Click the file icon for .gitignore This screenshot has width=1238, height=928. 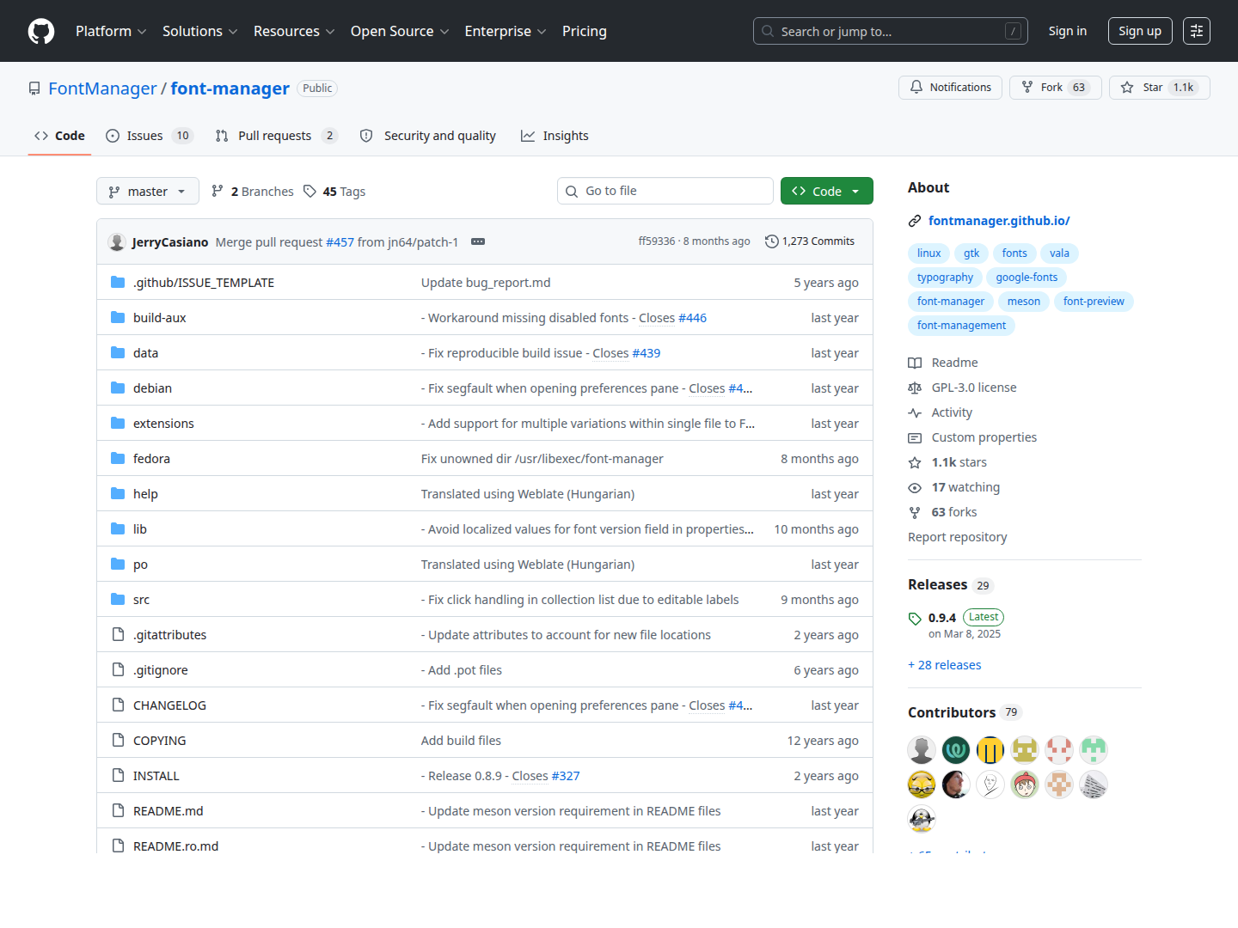[x=118, y=670]
